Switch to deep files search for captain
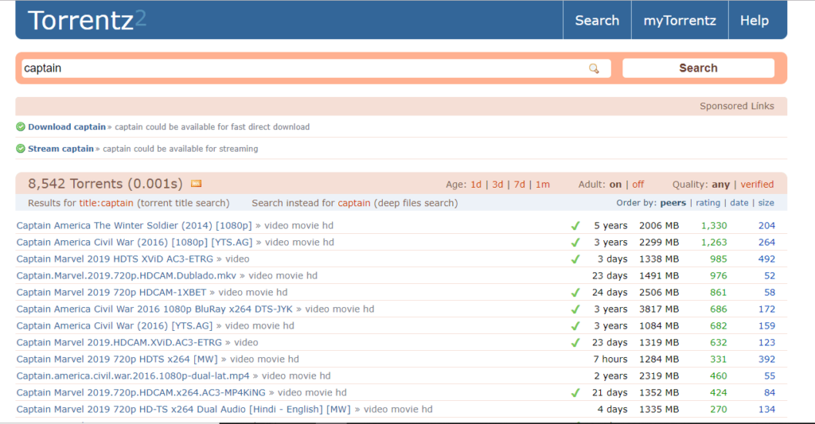The height and width of the screenshot is (424, 815). click(x=354, y=203)
